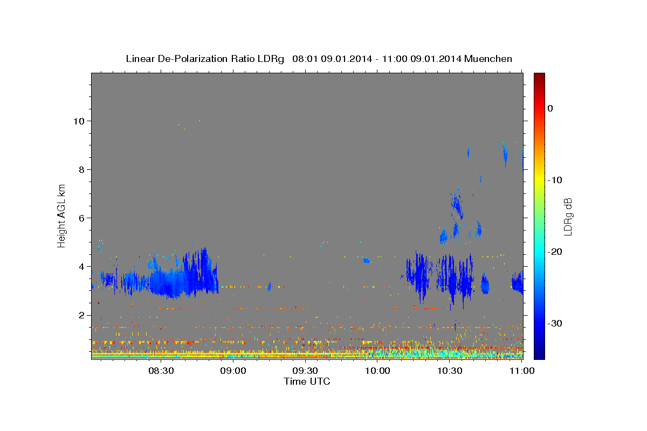Click the 11:00 time tick label
647x431 pixels.
point(521,371)
